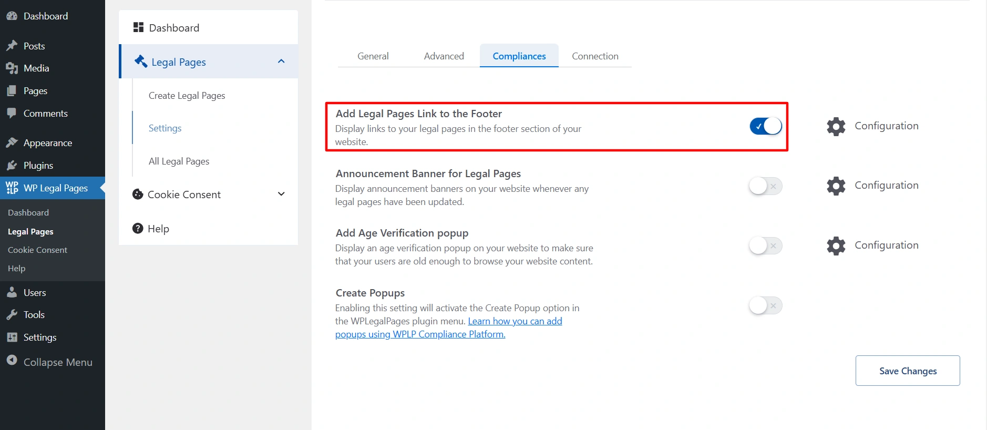This screenshot has width=987, height=430.
Task: Switch to the General tab
Action: (373, 56)
